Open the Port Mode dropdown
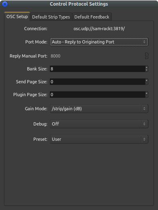 tap(99, 42)
